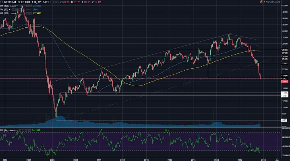Open Vol (20) format settings icon
Viewport: 290px width, 161px height.
[x=16, y=10]
